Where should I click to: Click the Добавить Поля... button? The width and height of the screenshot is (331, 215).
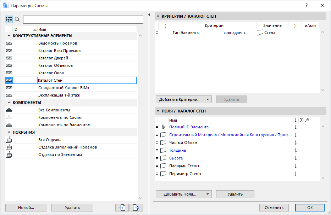coord(180,194)
